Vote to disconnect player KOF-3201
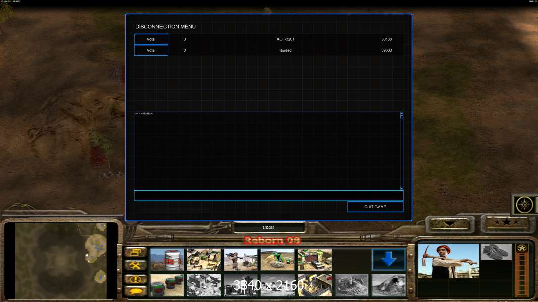This screenshot has height=302, width=538. pyautogui.click(x=151, y=39)
